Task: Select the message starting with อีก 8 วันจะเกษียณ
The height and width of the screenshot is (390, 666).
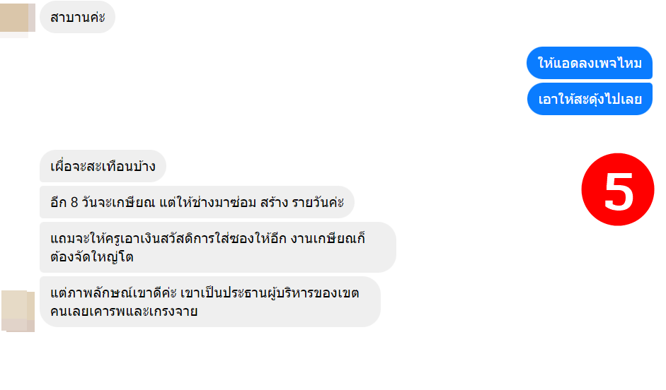Action: (197, 202)
